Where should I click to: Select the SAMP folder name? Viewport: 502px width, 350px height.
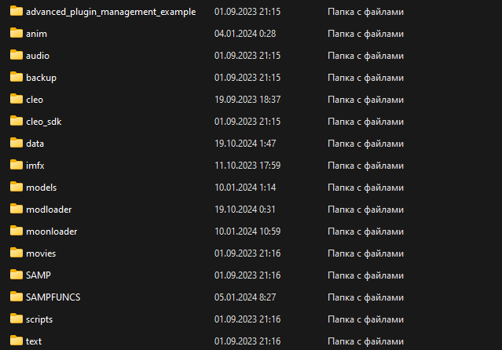(38, 275)
